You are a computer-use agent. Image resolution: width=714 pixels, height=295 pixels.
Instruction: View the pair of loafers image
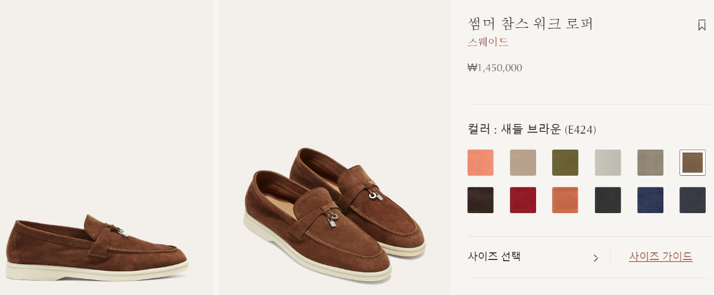tap(334, 147)
